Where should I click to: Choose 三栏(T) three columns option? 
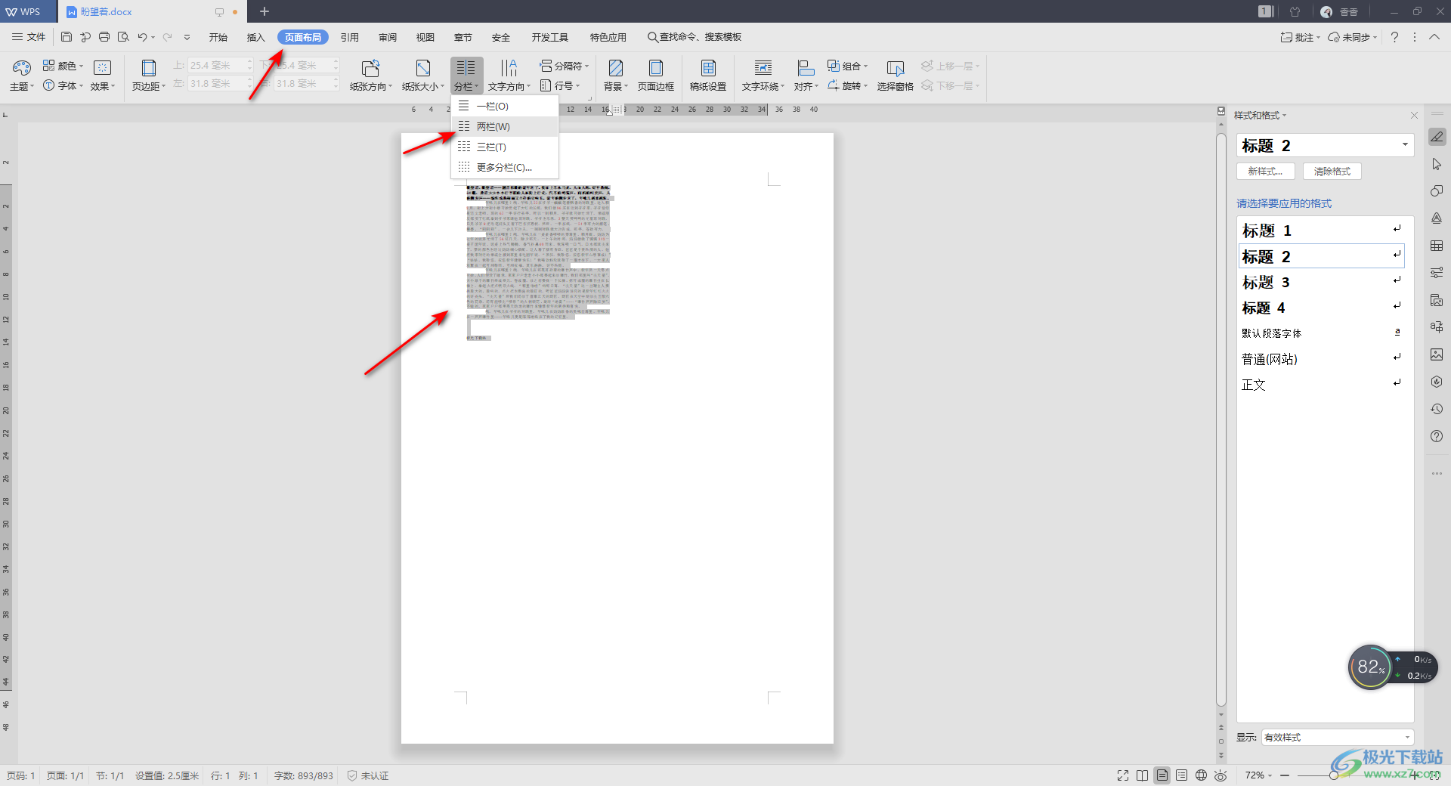pos(505,147)
